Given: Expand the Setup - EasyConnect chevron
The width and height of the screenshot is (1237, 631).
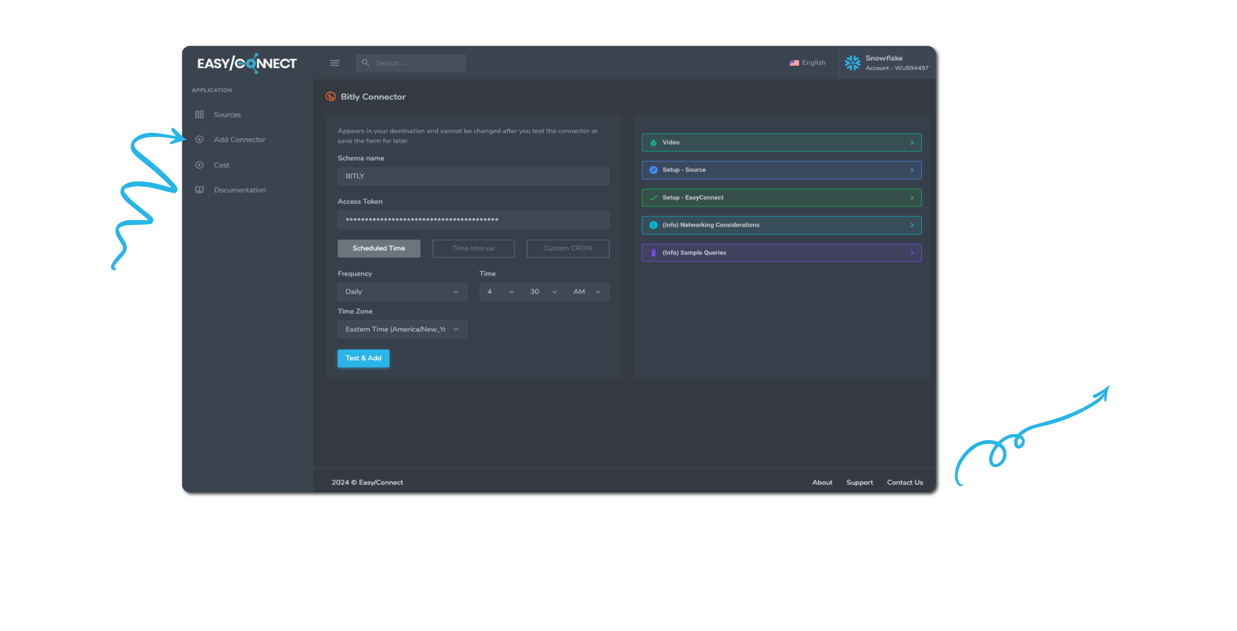Looking at the screenshot, I should click(911, 198).
